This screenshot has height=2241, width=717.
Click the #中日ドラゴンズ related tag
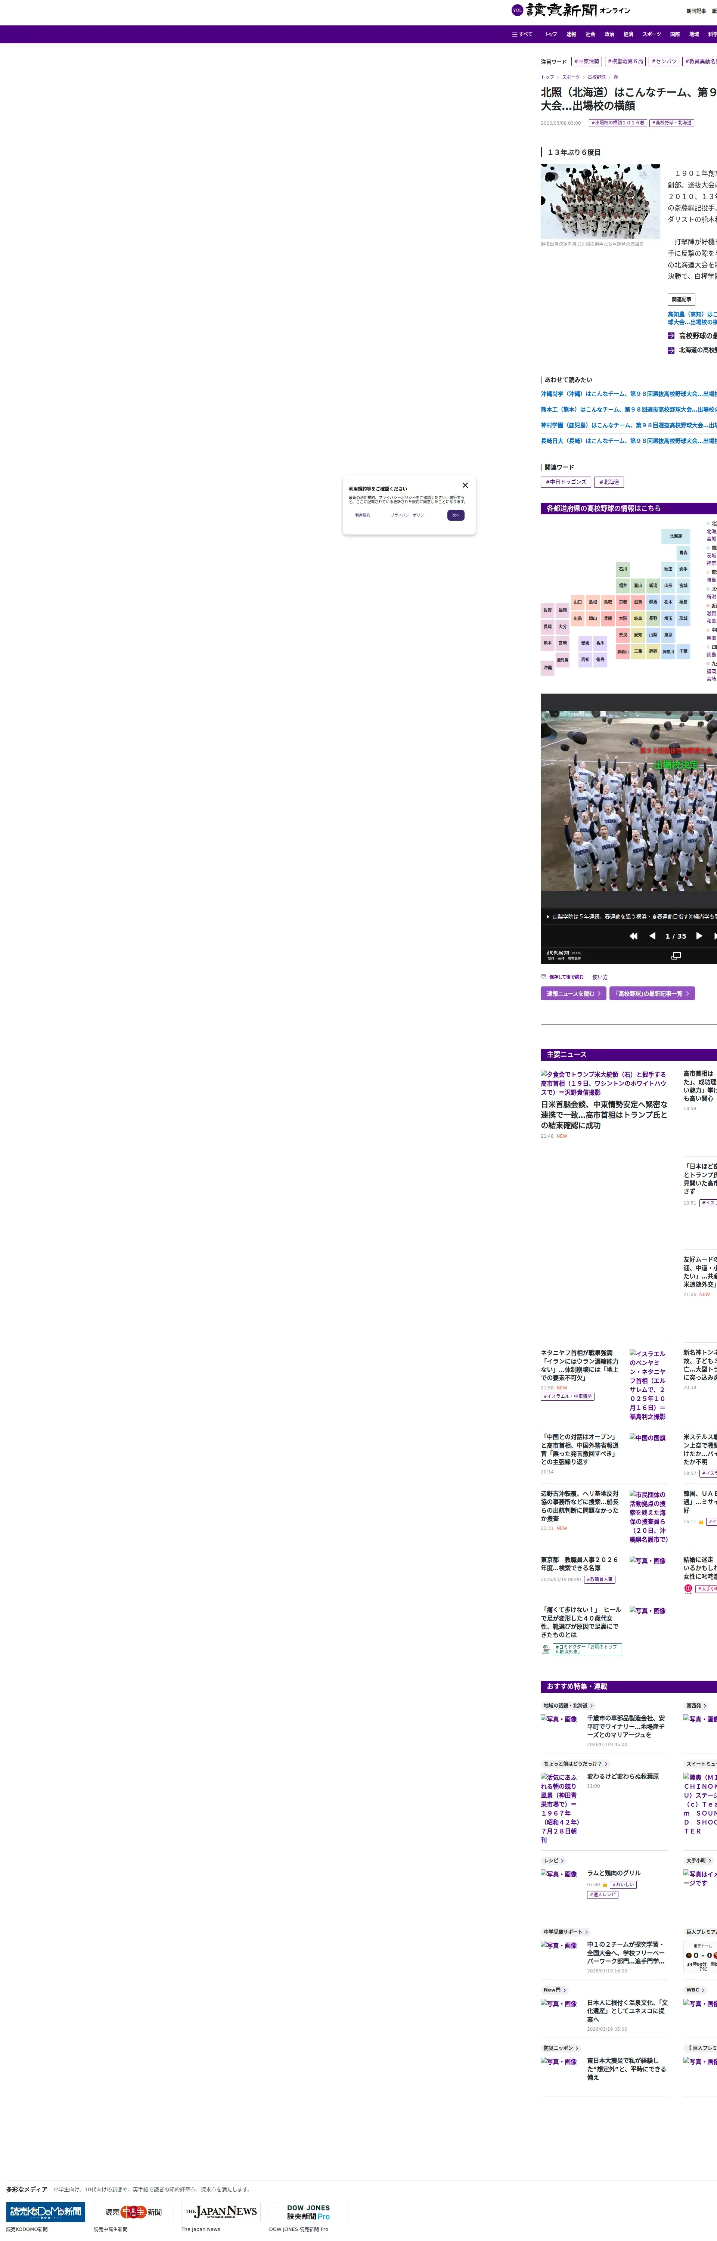point(566,482)
